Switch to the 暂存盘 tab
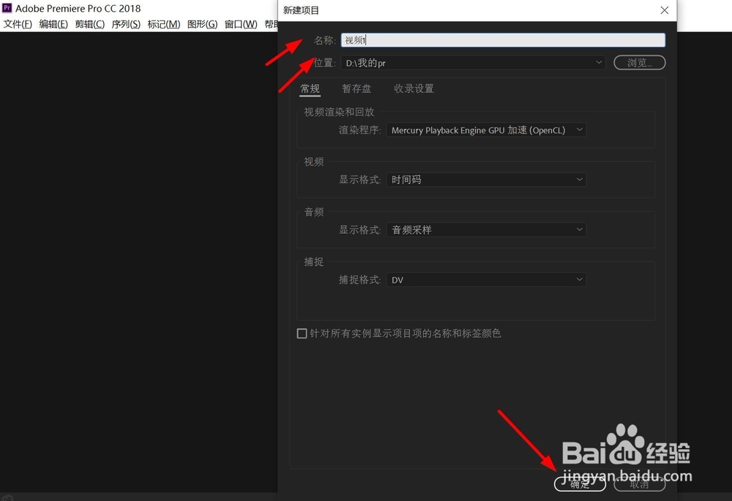This screenshot has width=732, height=501. (356, 89)
